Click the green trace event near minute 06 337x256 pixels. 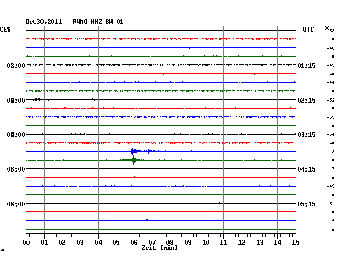[x=134, y=160]
